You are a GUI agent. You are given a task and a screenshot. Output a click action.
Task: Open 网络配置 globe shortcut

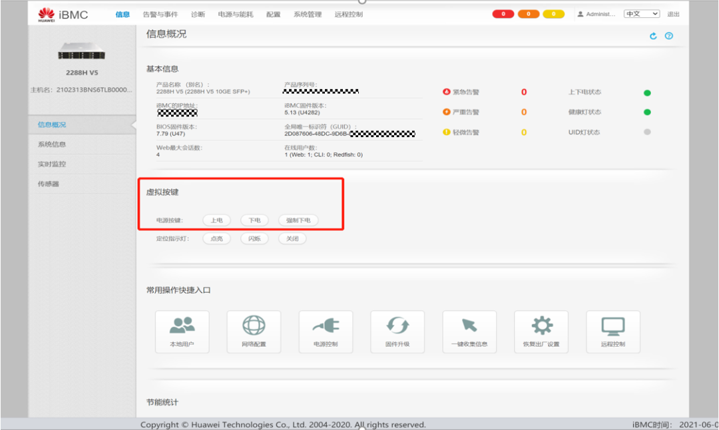click(x=254, y=331)
